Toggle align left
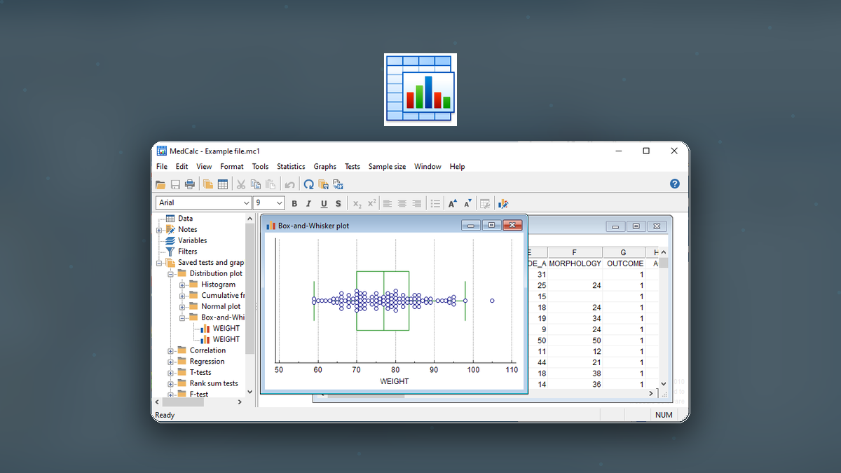This screenshot has height=473, width=841. [x=388, y=203]
